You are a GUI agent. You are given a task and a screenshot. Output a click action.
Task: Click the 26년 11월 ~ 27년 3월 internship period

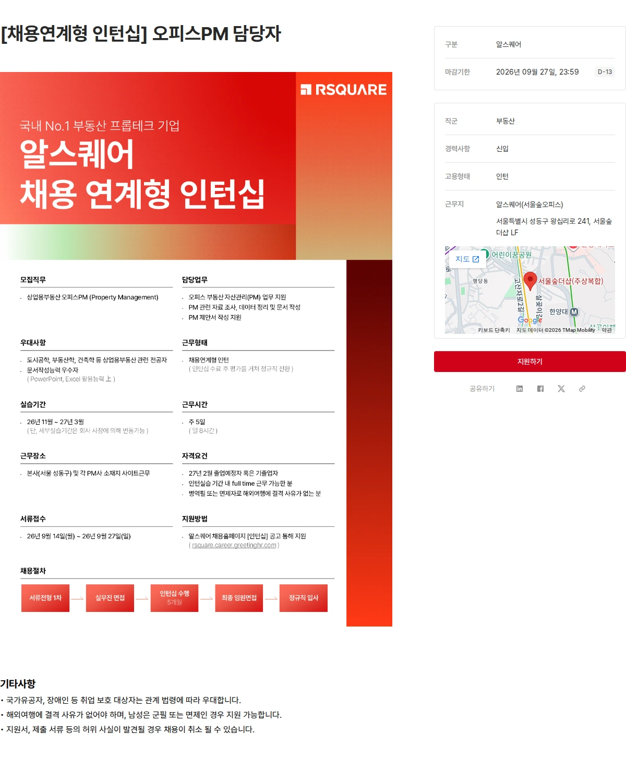55,422
